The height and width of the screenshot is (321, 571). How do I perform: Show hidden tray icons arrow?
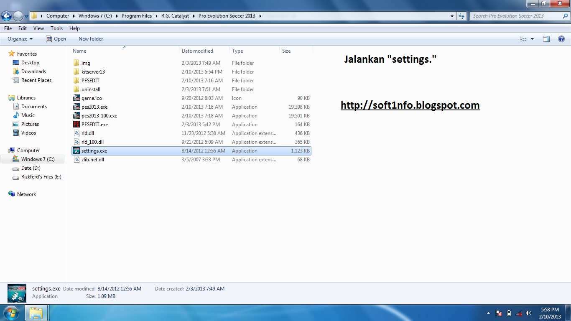coord(489,313)
